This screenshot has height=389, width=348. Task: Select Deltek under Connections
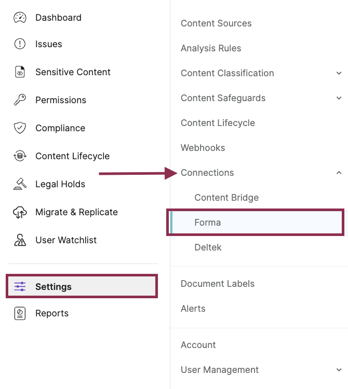point(208,247)
